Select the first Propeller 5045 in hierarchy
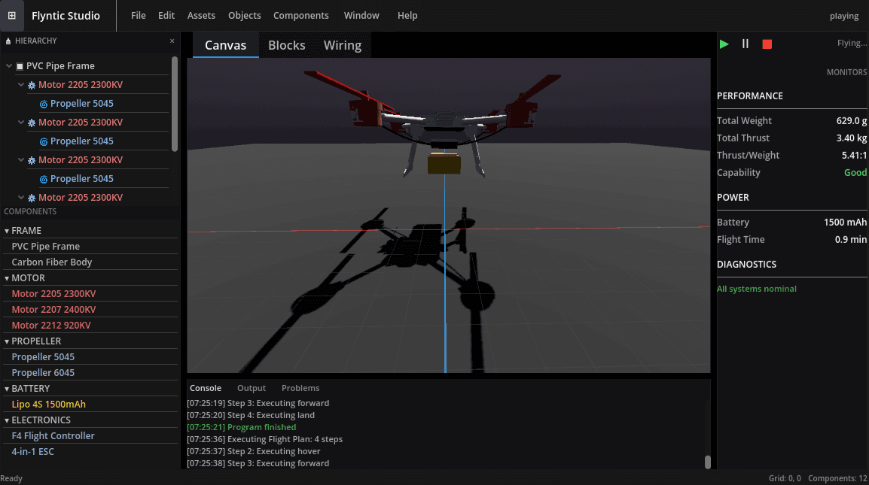869x485 pixels. [82, 104]
